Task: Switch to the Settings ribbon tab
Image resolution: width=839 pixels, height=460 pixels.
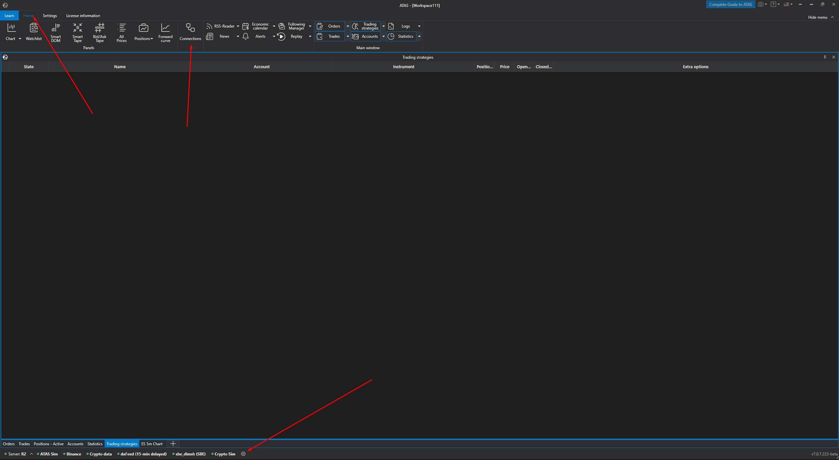Action: (50, 16)
